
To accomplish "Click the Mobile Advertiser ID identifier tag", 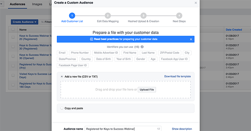I will tap(106, 53).
